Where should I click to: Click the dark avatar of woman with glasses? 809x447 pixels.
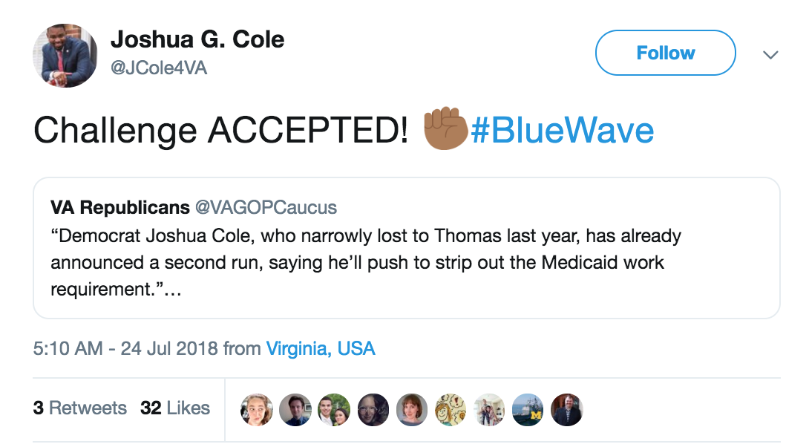pos(373,409)
